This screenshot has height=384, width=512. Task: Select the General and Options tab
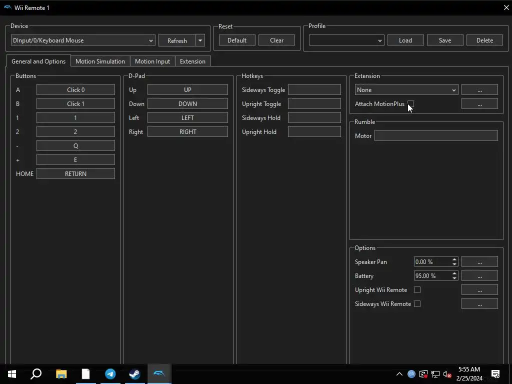click(38, 61)
